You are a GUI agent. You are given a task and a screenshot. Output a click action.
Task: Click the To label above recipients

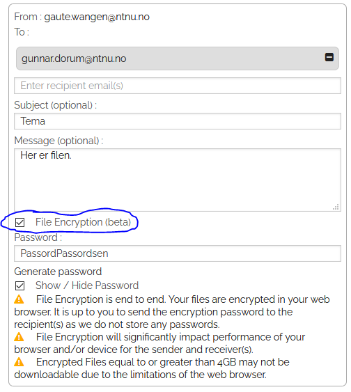point(22,32)
